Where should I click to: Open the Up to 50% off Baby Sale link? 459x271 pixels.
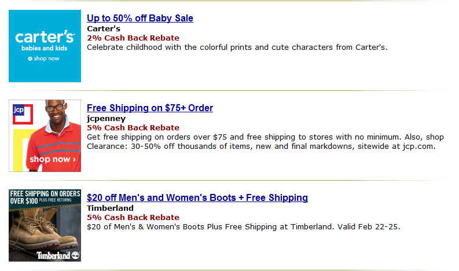[140, 18]
